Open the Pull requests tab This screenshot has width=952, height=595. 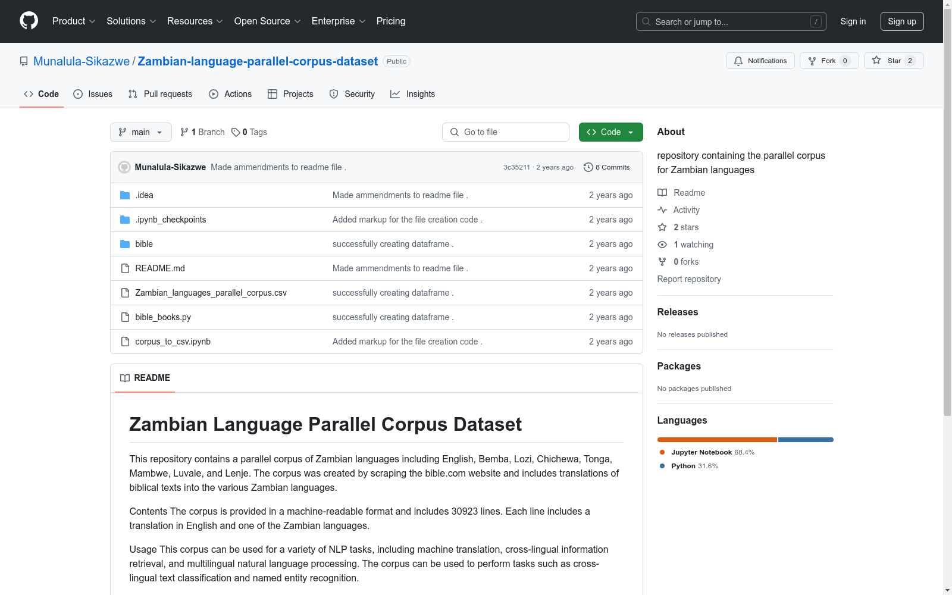coord(160,94)
